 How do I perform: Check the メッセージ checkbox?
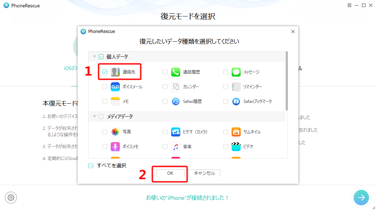coord(225,72)
